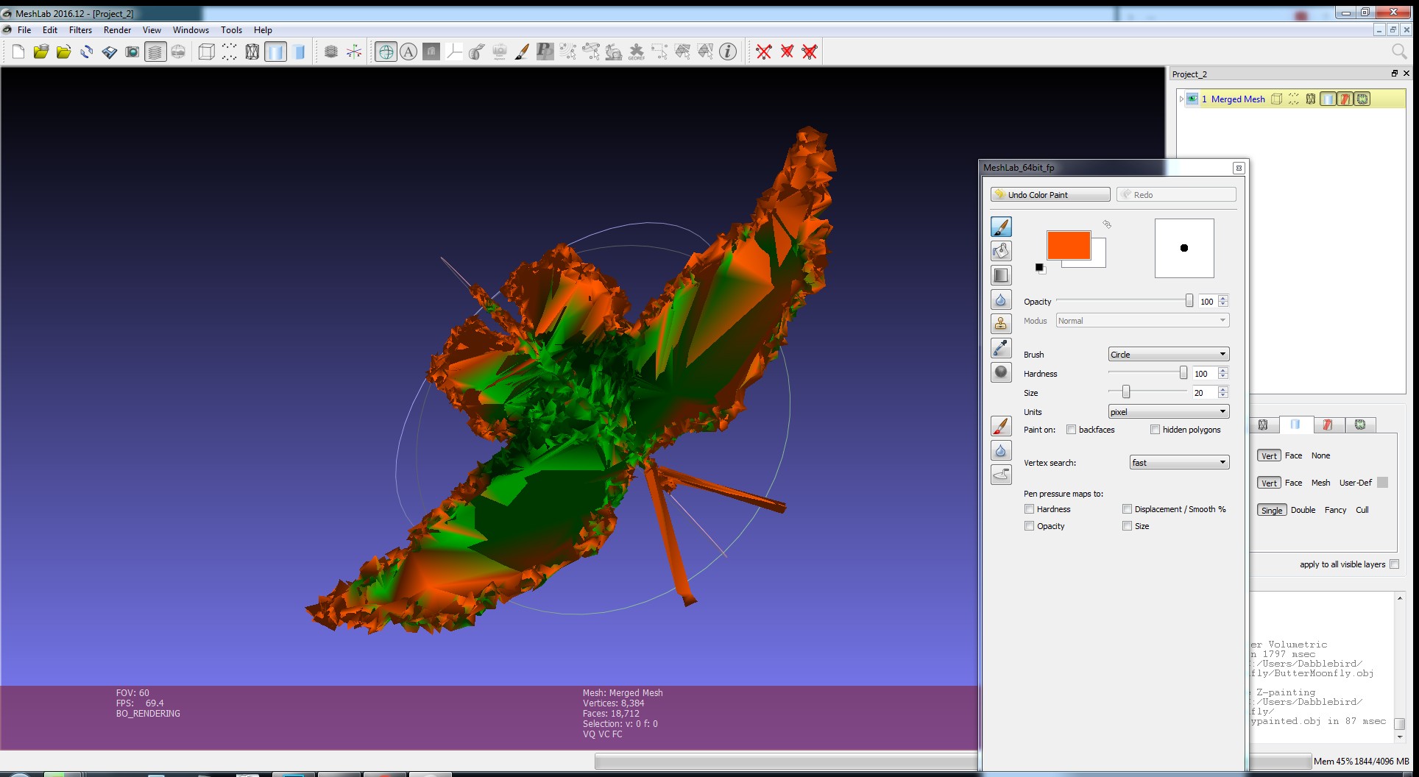Click the delete selected faces red X icon
This screenshot has height=777, width=1419.
787,52
